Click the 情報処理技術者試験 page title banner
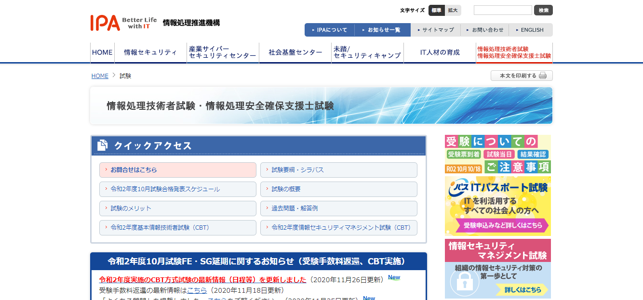This screenshot has width=643, height=300. [321, 105]
